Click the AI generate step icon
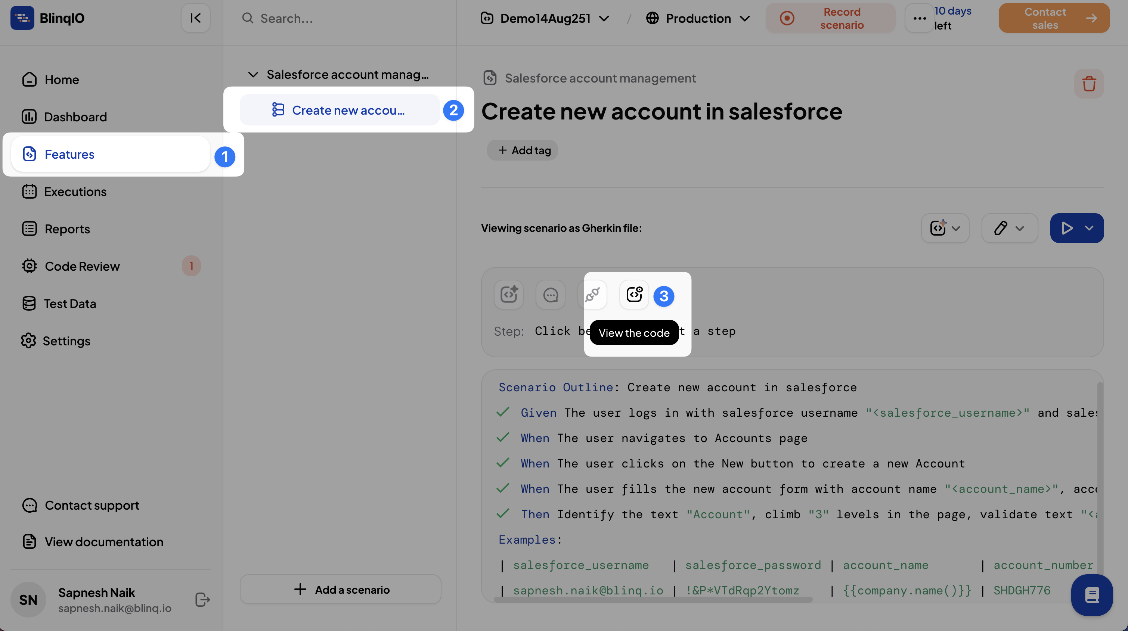This screenshot has height=631, width=1128. (x=509, y=295)
